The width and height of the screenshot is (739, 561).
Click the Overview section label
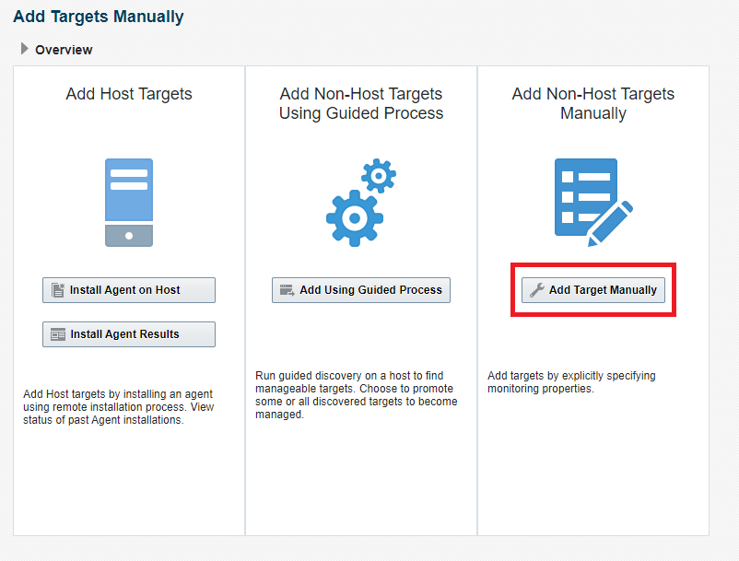point(64,50)
